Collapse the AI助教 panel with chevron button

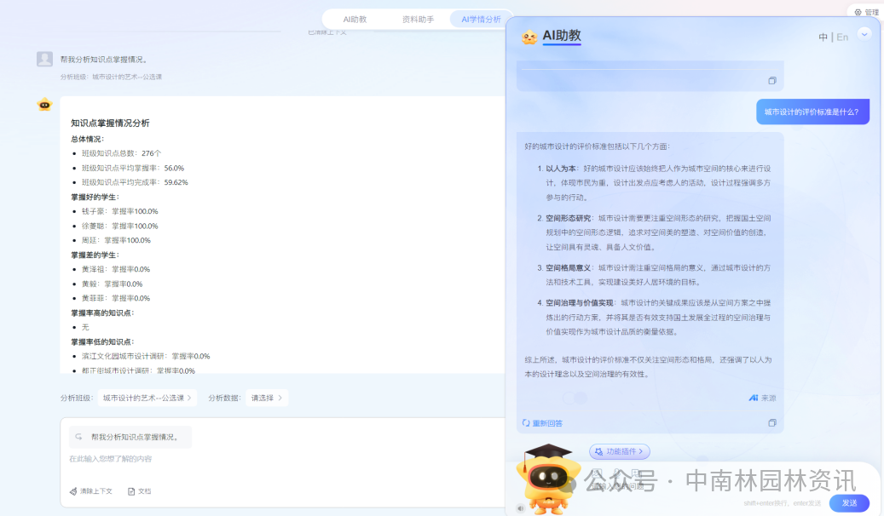864,34
